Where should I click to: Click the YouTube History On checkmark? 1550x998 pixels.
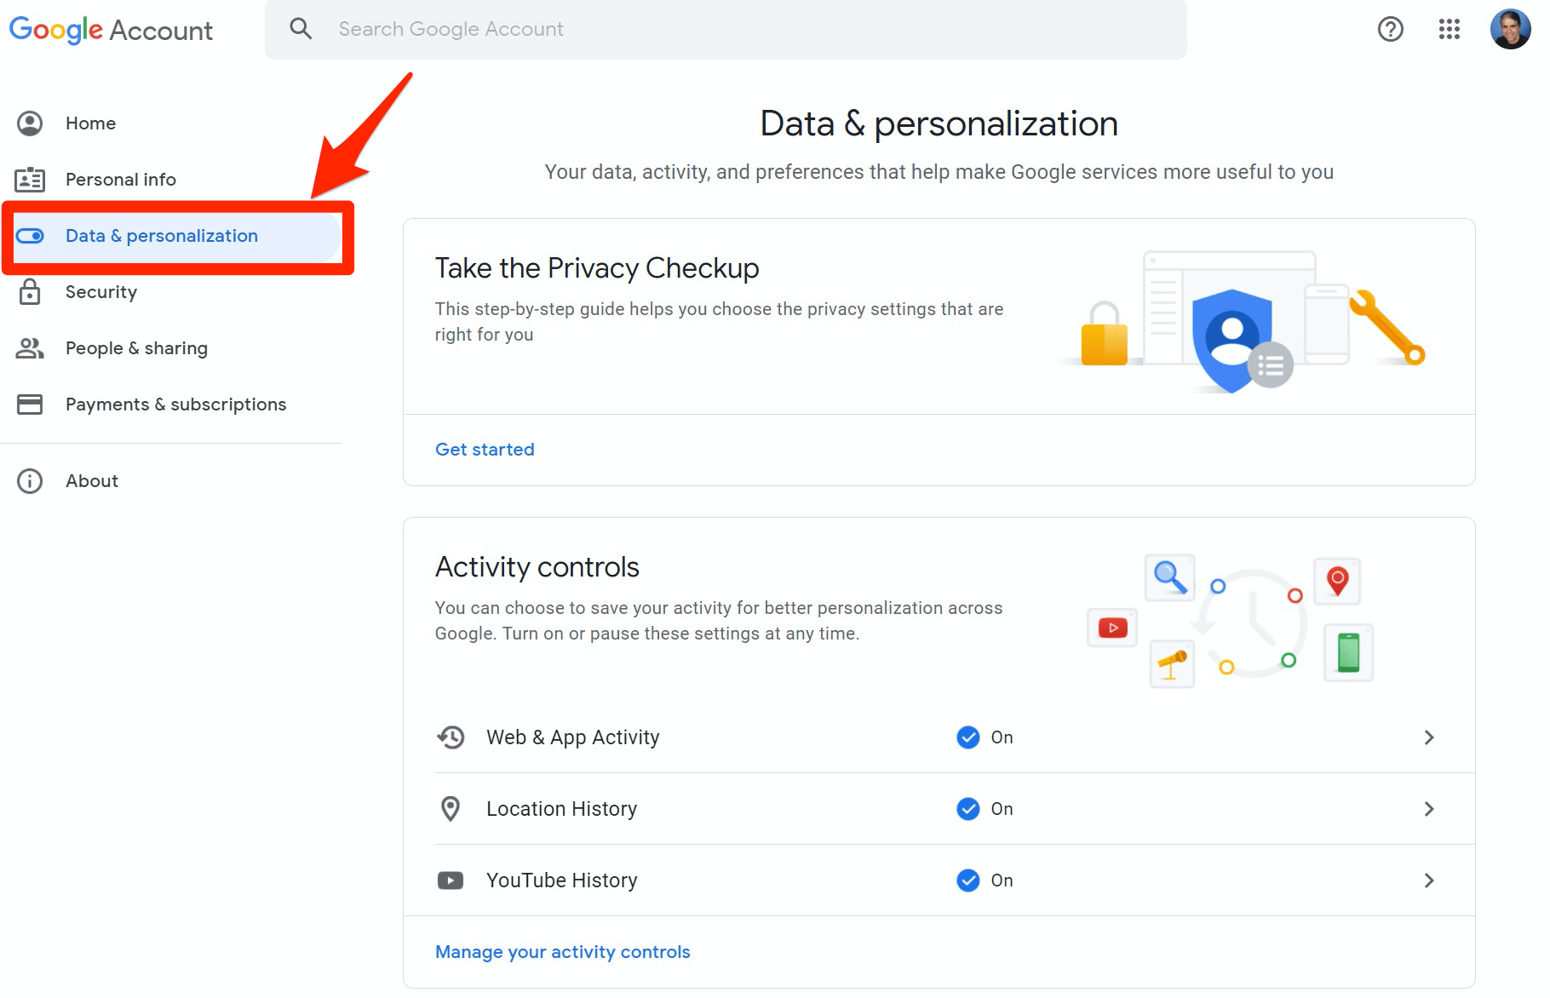(x=968, y=880)
